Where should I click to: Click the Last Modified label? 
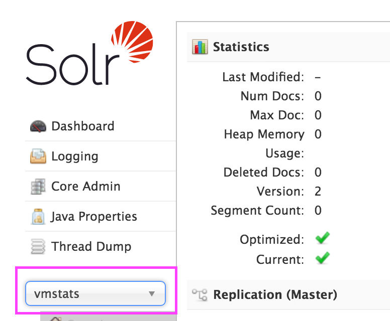tap(263, 77)
